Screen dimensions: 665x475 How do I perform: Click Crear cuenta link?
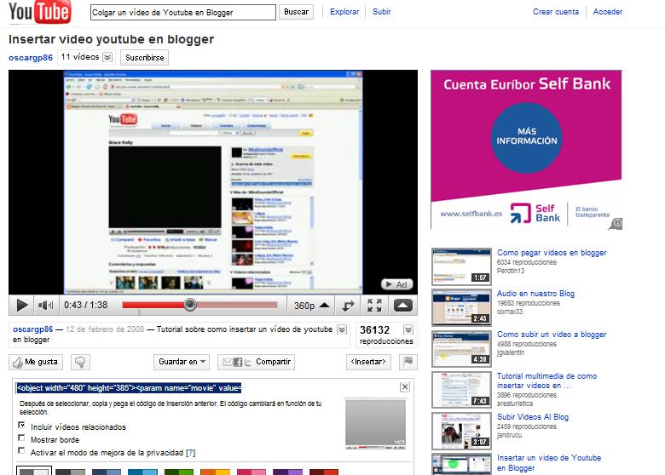[556, 12]
